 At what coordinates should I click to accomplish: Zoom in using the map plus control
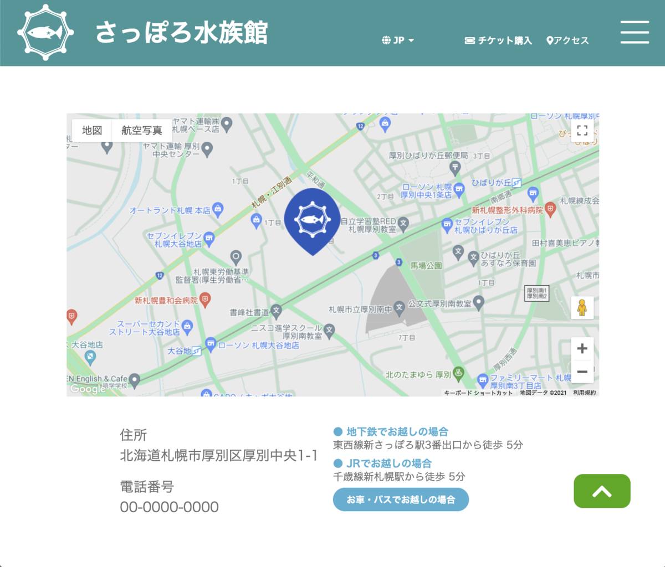pyautogui.click(x=582, y=348)
